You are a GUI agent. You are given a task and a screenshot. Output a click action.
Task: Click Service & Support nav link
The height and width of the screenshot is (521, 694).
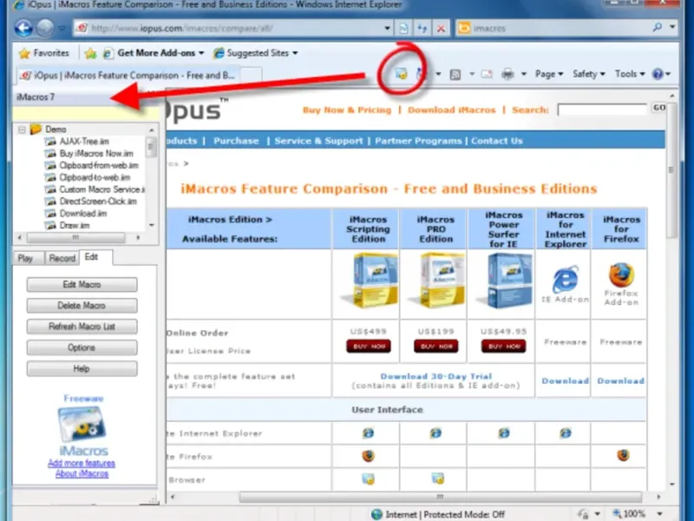(318, 141)
